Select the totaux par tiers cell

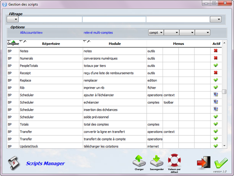tap(115, 66)
